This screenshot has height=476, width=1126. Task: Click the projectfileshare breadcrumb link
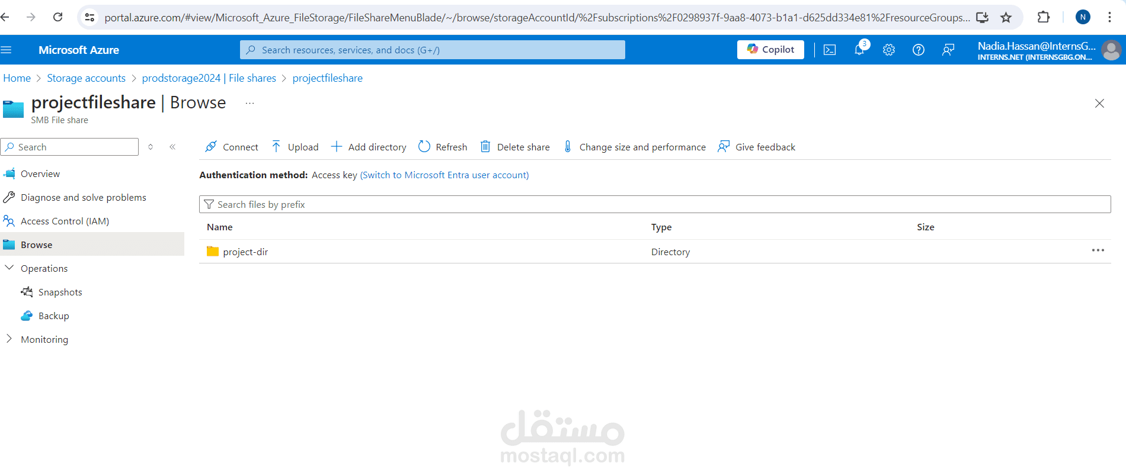tap(328, 78)
